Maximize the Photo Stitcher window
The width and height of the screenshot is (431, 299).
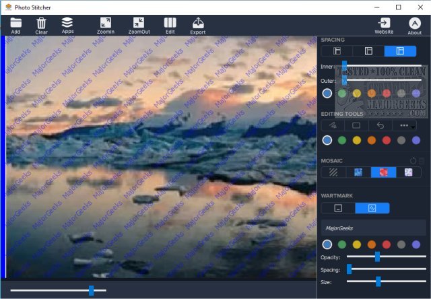click(x=398, y=7)
